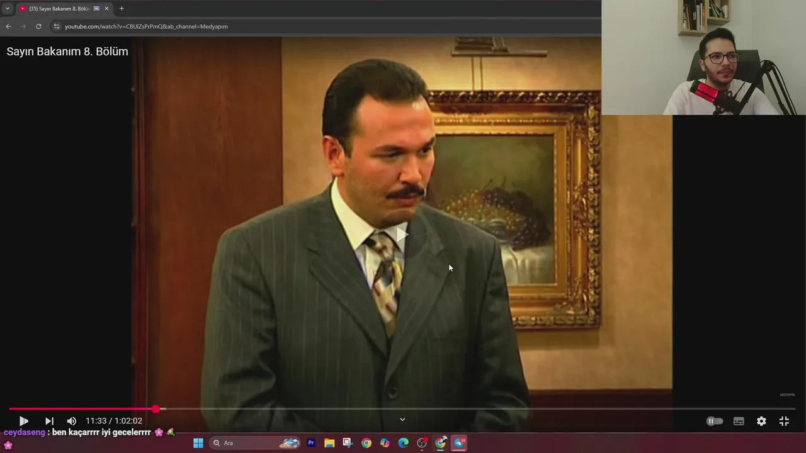The height and width of the screenshot is (453, 806).
Task: Open YouTube player settings gear
Action: pos(761,421)
